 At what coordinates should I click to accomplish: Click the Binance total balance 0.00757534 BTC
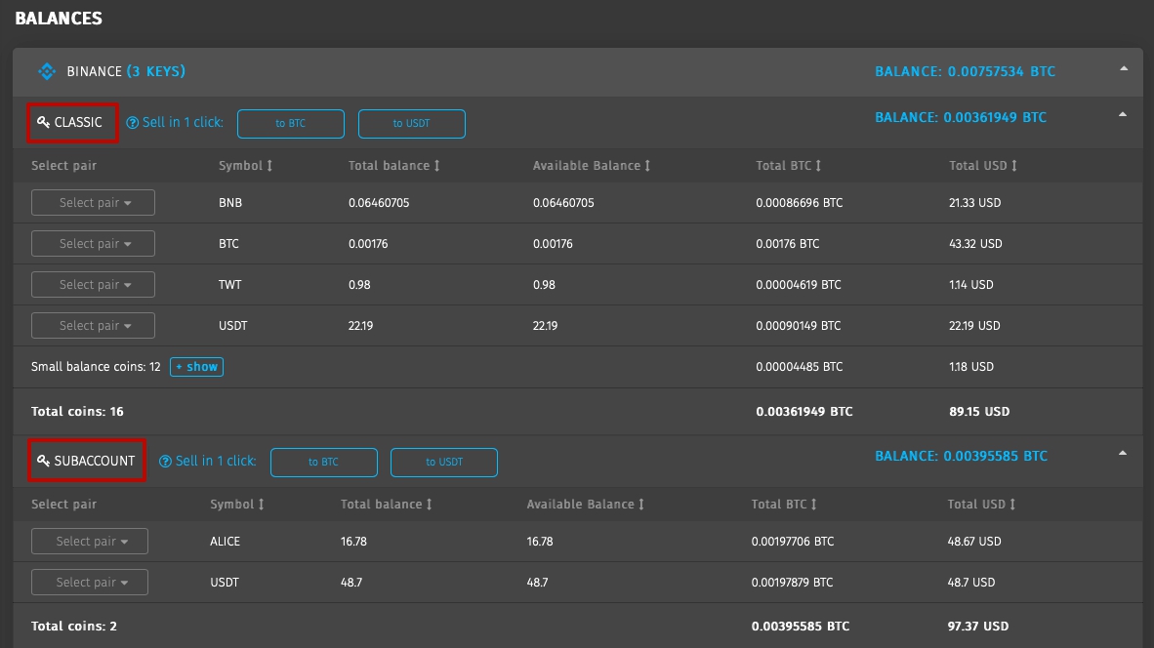(965, 71)
